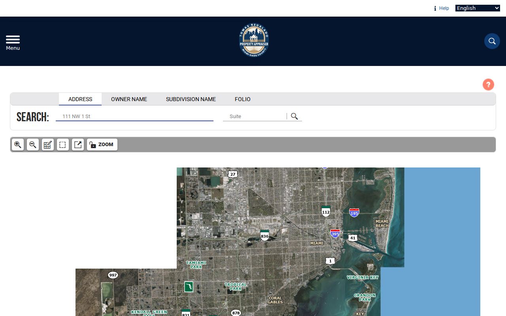Open the English language dropdown
506x316 pixels.
pyautogui.click(x=478, y=8)
